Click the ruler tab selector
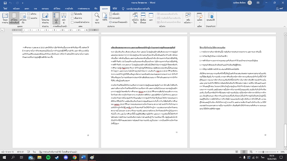The height and width of the screenshot is (161, 287). 2,30
